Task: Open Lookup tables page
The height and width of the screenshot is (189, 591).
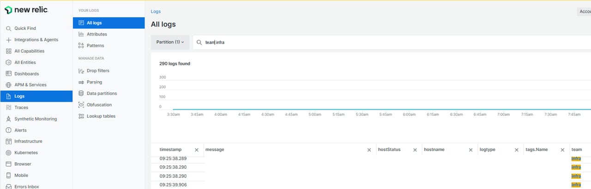Action: click(101, 116)
